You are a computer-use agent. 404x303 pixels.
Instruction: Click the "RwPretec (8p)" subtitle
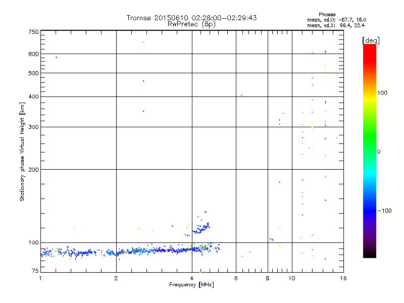click(191, 24)
